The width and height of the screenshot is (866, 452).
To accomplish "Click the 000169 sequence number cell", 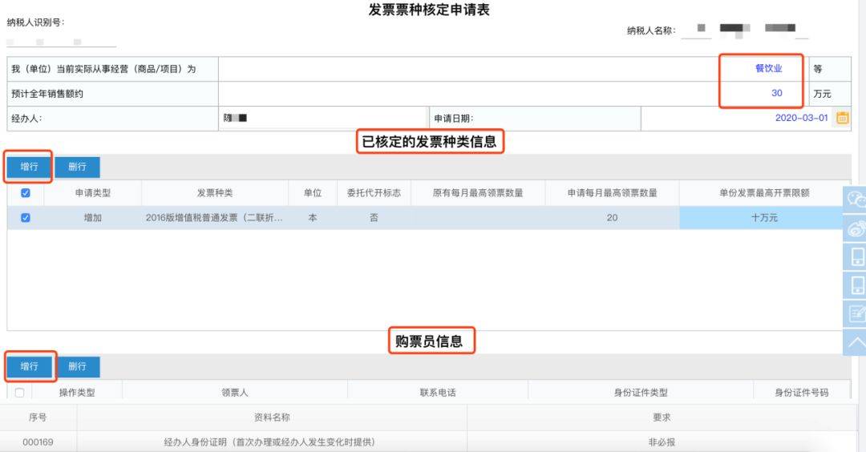I will [38, 442].
